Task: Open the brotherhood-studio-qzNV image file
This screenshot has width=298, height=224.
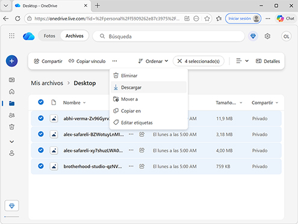Action: pos(93,166)
